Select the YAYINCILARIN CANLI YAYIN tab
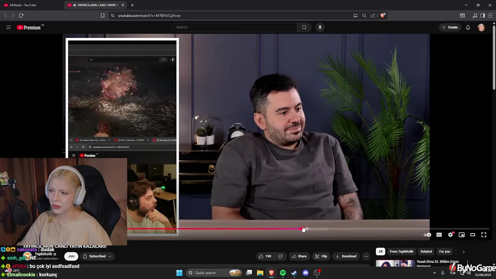Viewport: 496px width, 279px height. tap(96, 5)
